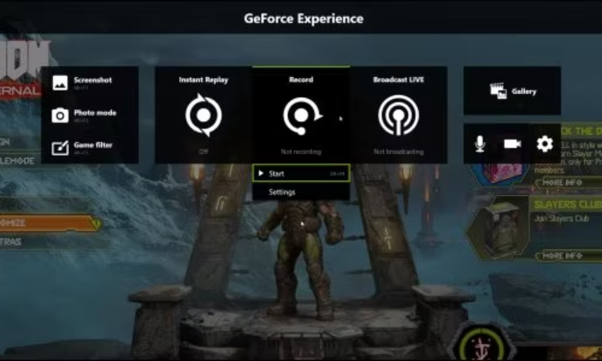Select the highlighted orange game menu item

point(50,223)
